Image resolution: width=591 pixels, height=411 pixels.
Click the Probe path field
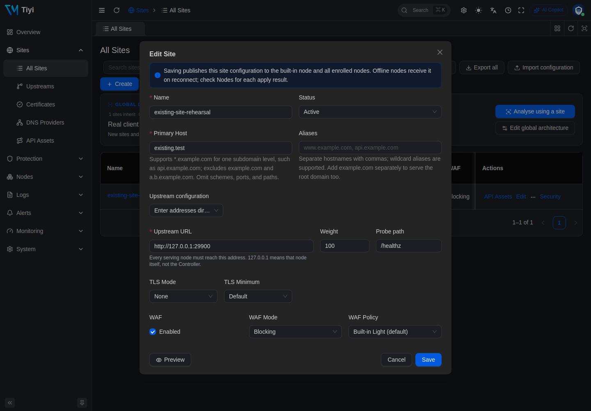pyautogui.click(x=408, y=246)
